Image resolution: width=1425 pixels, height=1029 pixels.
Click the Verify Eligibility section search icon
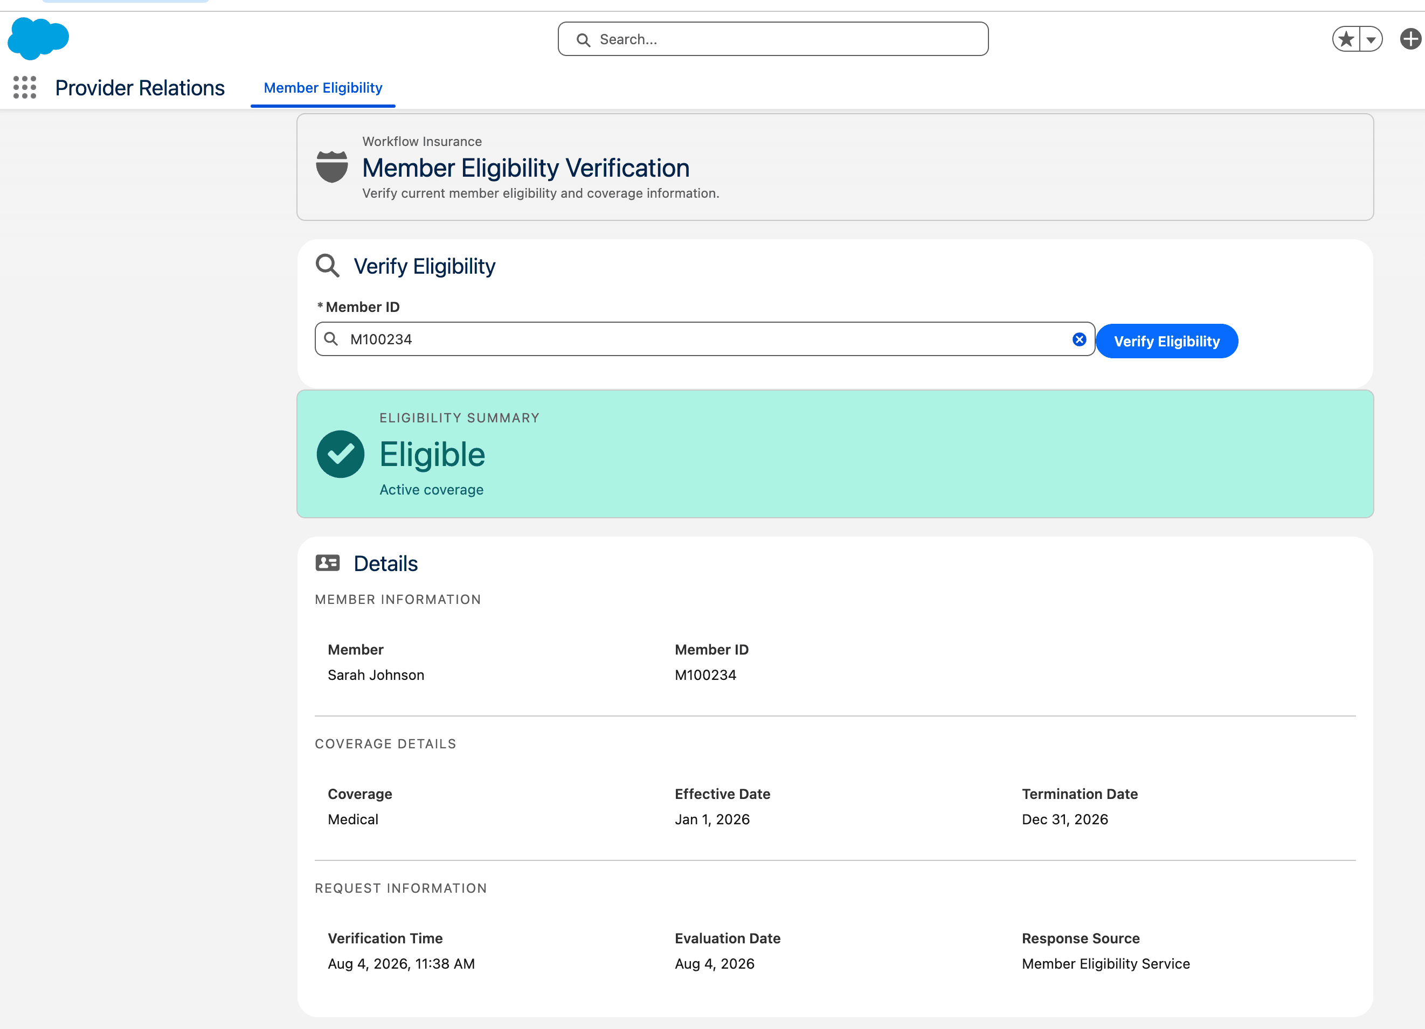(327, 266)
